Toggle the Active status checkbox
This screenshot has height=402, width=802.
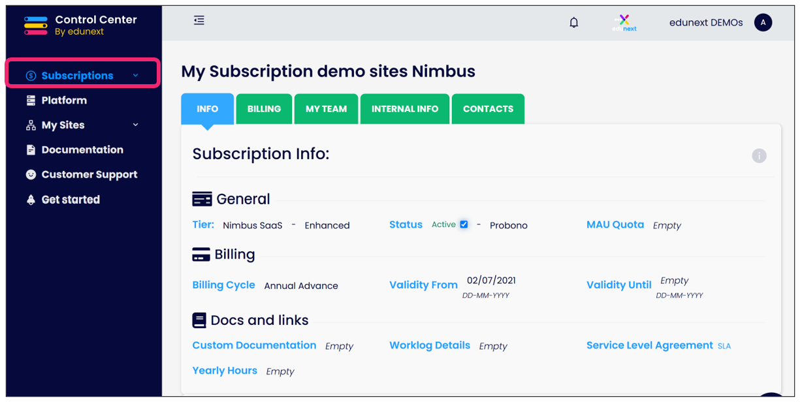tap(464, 224)
